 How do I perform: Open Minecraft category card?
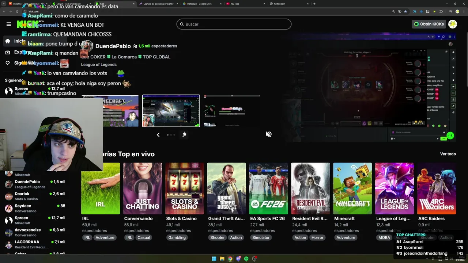352,188
